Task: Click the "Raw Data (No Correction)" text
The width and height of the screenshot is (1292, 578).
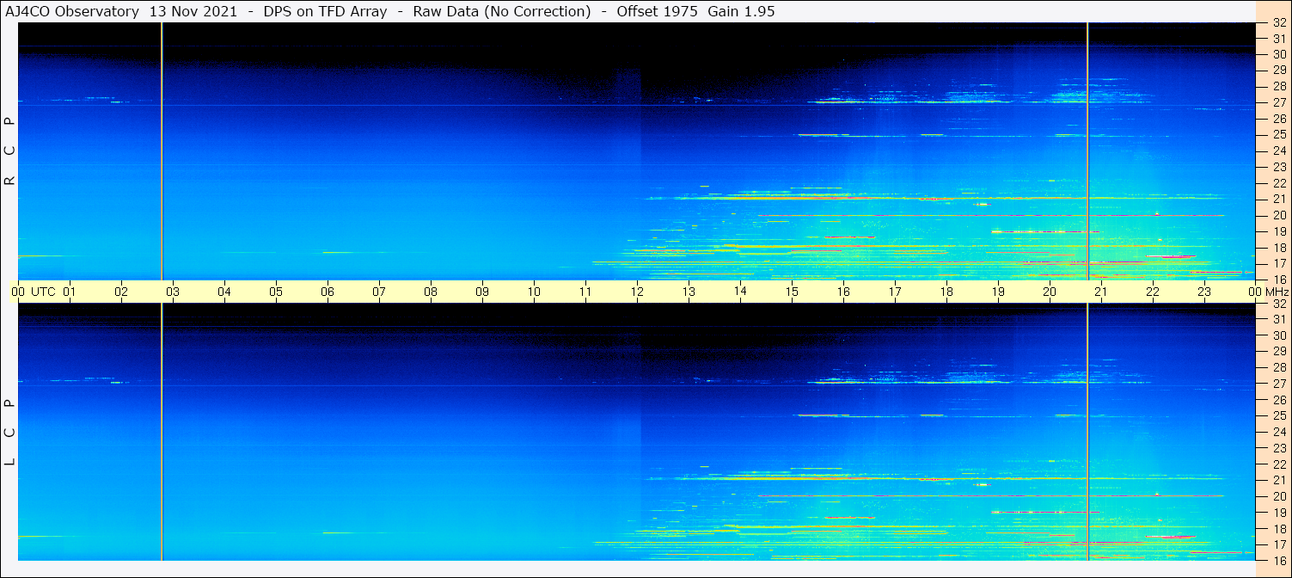Action: tap(502, 11)
